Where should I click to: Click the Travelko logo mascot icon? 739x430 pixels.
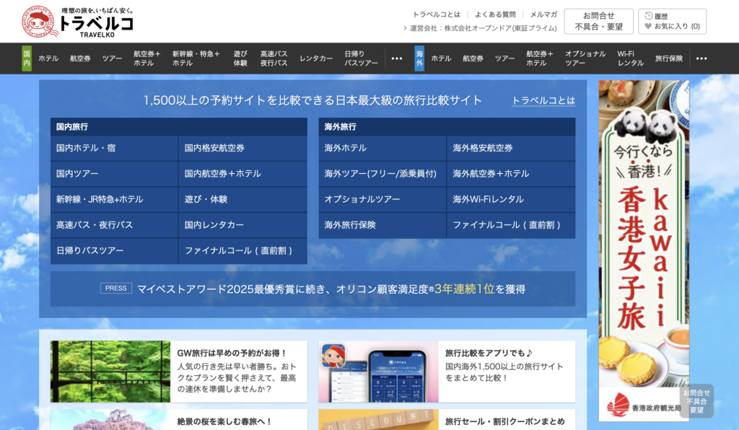[39, 22]
